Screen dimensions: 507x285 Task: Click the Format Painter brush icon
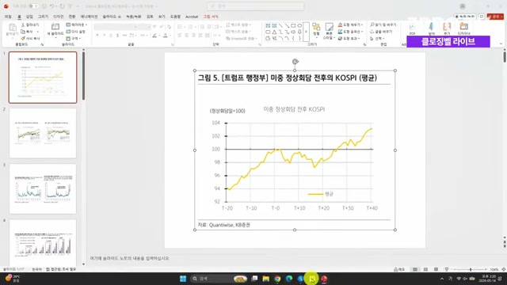pos(23,39)
